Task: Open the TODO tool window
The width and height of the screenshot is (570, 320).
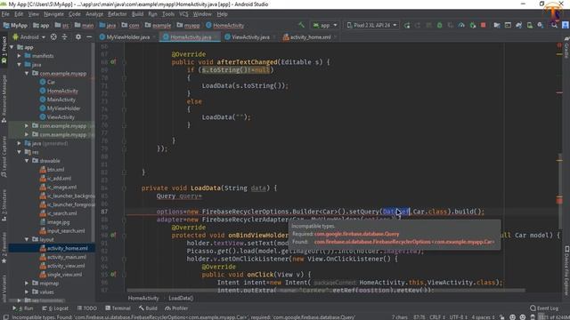Action: coord(87,308)
